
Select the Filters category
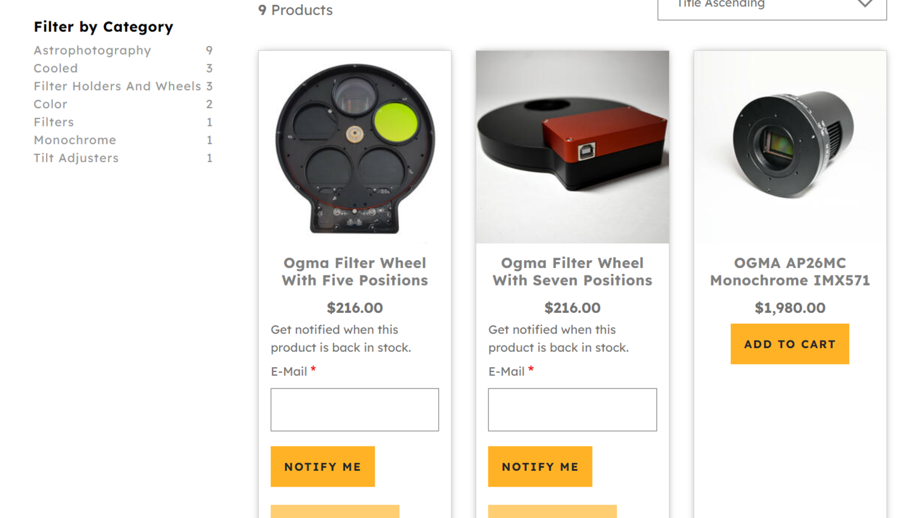pos(54,122)
